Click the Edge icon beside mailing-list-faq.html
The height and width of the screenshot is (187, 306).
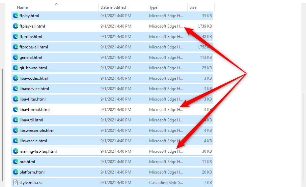tap(16, 151)
